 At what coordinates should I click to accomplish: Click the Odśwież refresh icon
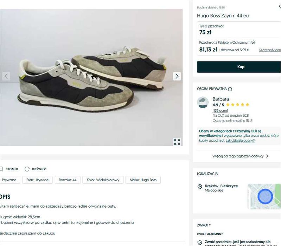(27, 169)
